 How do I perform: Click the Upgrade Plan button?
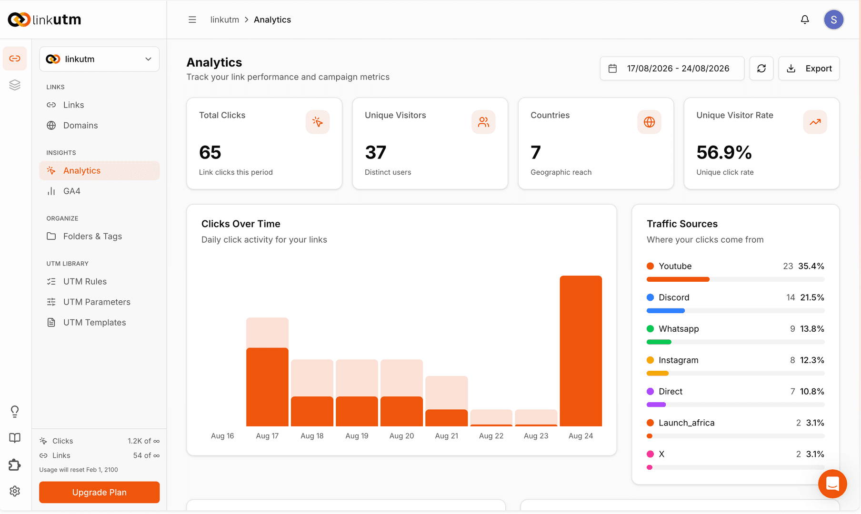100,492
